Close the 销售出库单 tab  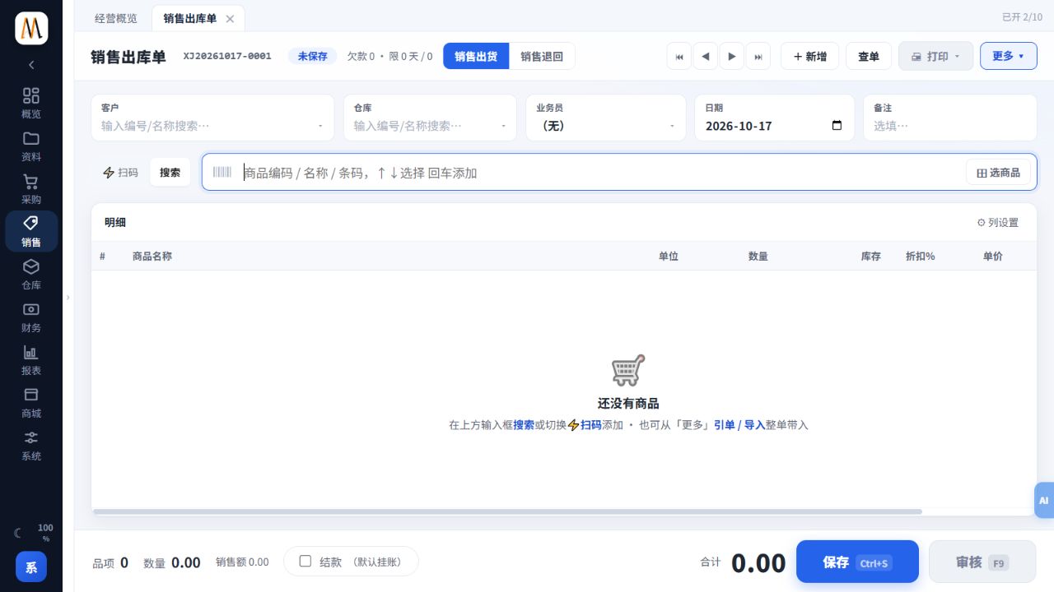(230, 18)
